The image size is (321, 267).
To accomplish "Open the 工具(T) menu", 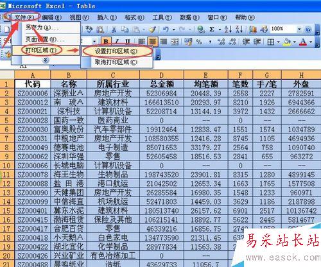I will [x=162, y=17].
